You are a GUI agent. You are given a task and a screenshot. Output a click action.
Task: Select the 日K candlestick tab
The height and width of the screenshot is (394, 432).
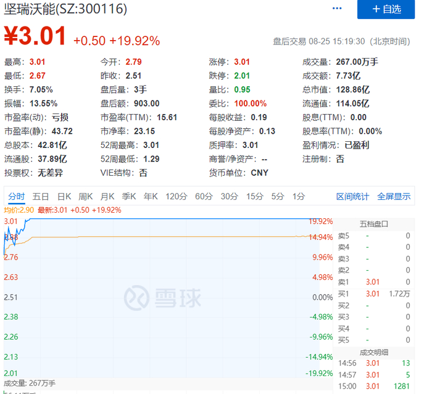pos(64,196)
